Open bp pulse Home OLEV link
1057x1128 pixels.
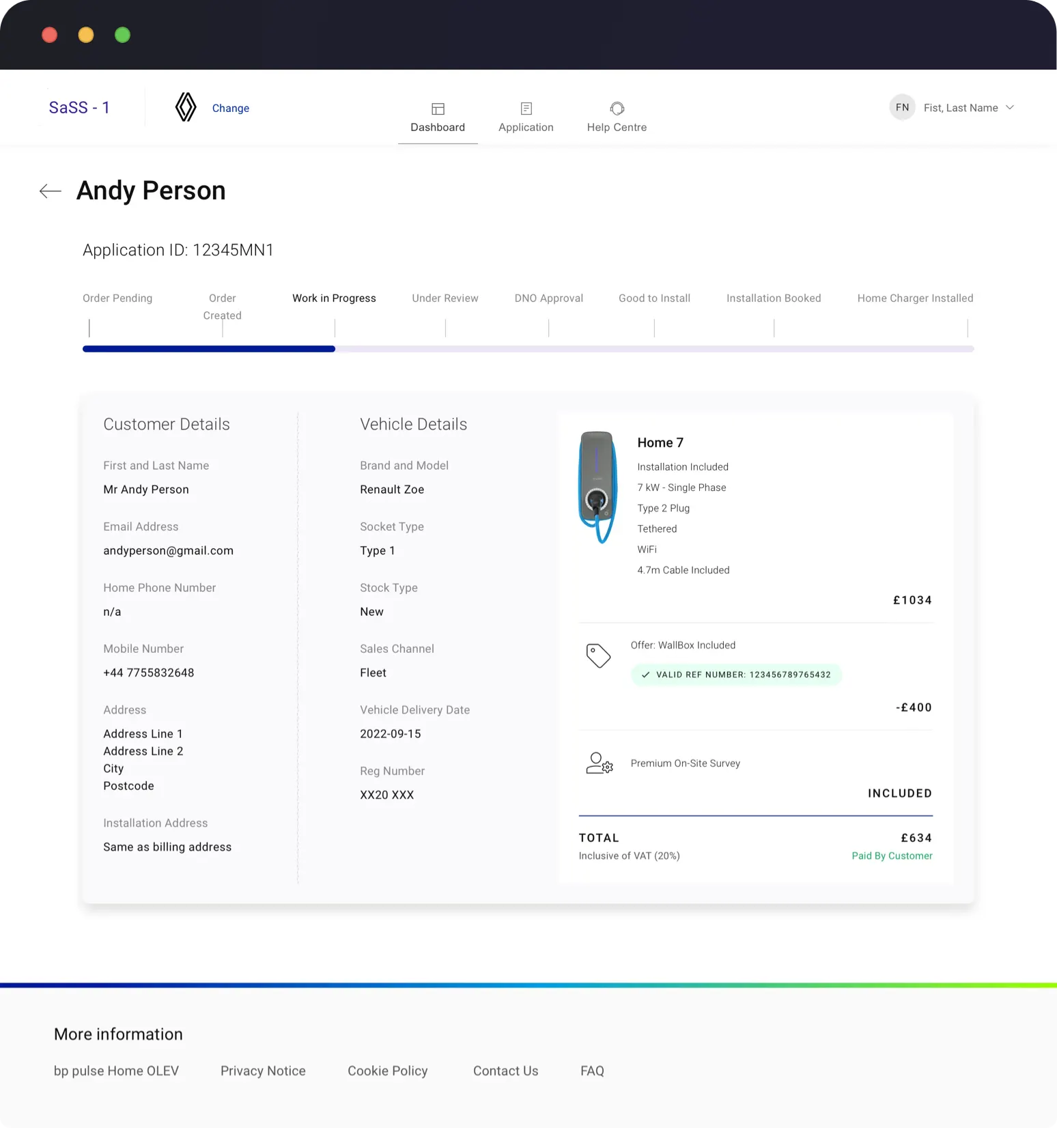coord(116,1071)
